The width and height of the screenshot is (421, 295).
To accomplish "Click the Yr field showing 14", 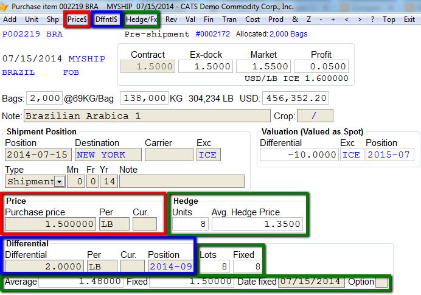I will tap(108, 181).
